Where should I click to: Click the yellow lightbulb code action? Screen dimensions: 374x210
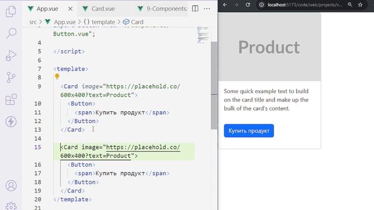57,76
